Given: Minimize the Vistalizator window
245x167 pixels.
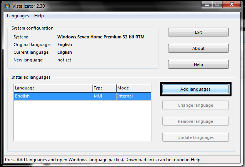Looking at the screenshot, I should pos(207,5).
